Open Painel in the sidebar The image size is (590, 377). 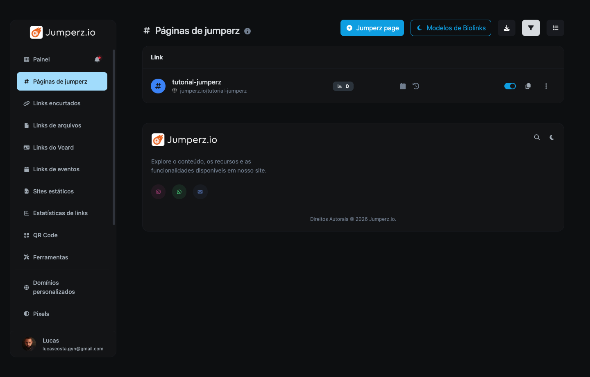click(x=62, y=59)
